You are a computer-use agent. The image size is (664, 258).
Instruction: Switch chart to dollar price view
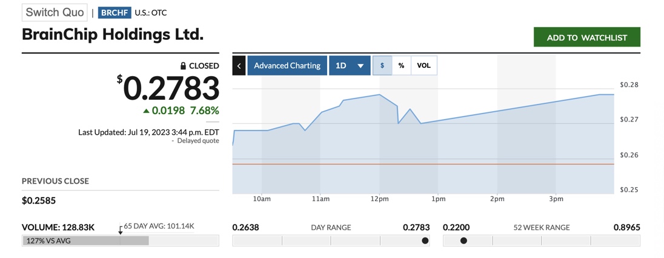[382, 65]
